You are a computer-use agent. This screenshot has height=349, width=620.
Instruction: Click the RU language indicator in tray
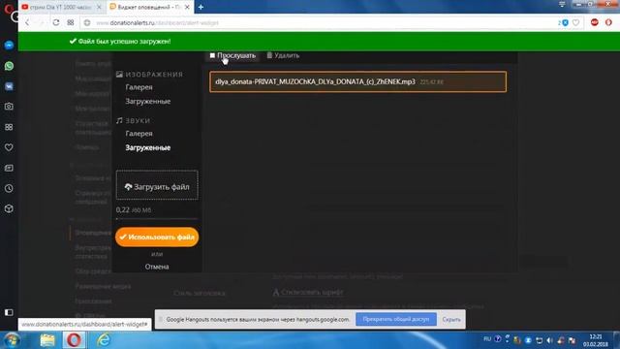(x=487, y=339)
